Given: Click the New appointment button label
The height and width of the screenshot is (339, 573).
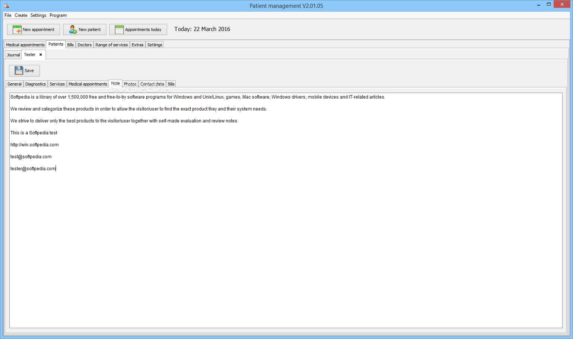Looking at the screenshot, I should [38, 29].
